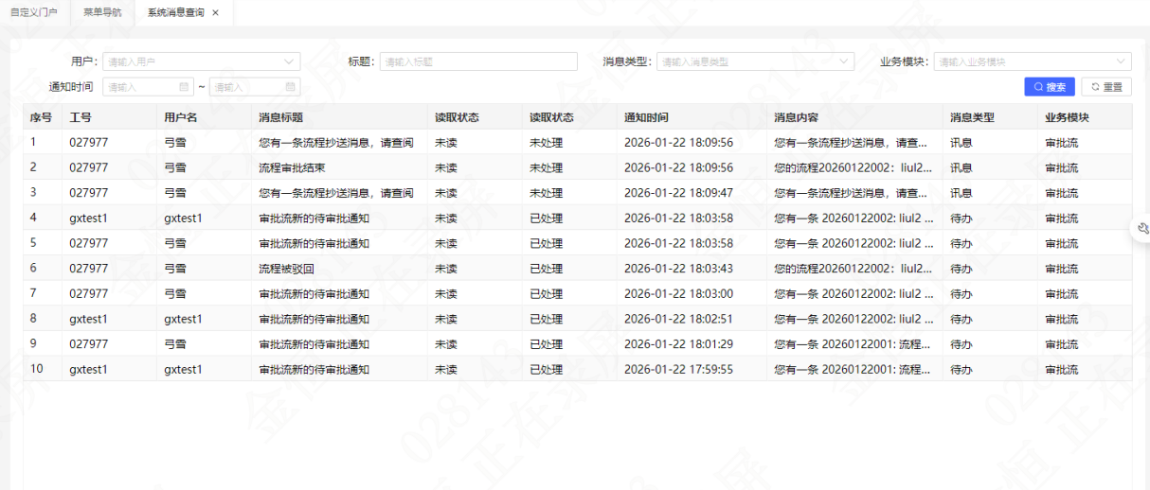Click 未处理 status in row 3
The width and height of the screenshot is (1150, 490).
[x=546, y=193]
